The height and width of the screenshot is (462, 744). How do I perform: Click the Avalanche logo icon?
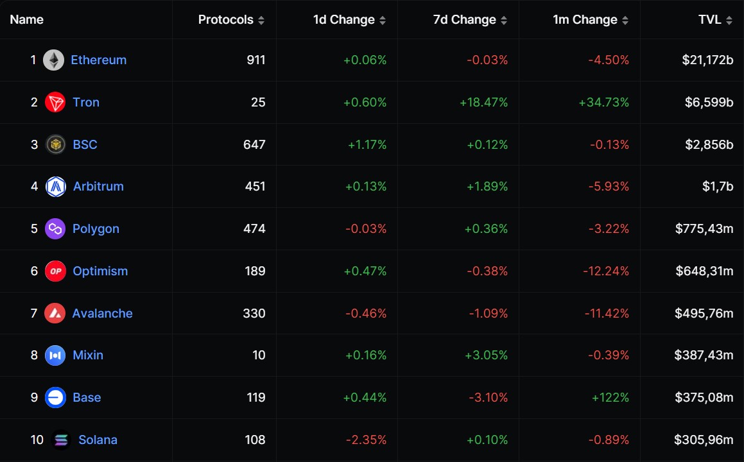tap(55, 313)
